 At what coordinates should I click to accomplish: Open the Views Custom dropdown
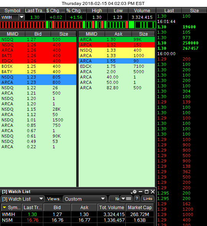pos(85,199)
